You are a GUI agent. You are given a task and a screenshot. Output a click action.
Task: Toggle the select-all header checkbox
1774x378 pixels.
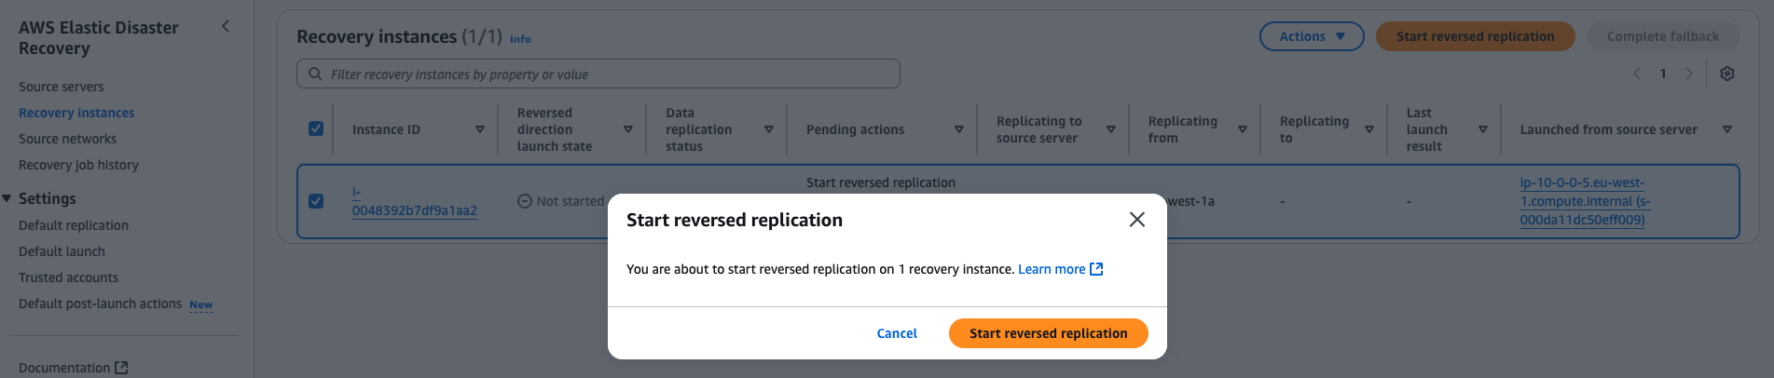click(316, 128)
